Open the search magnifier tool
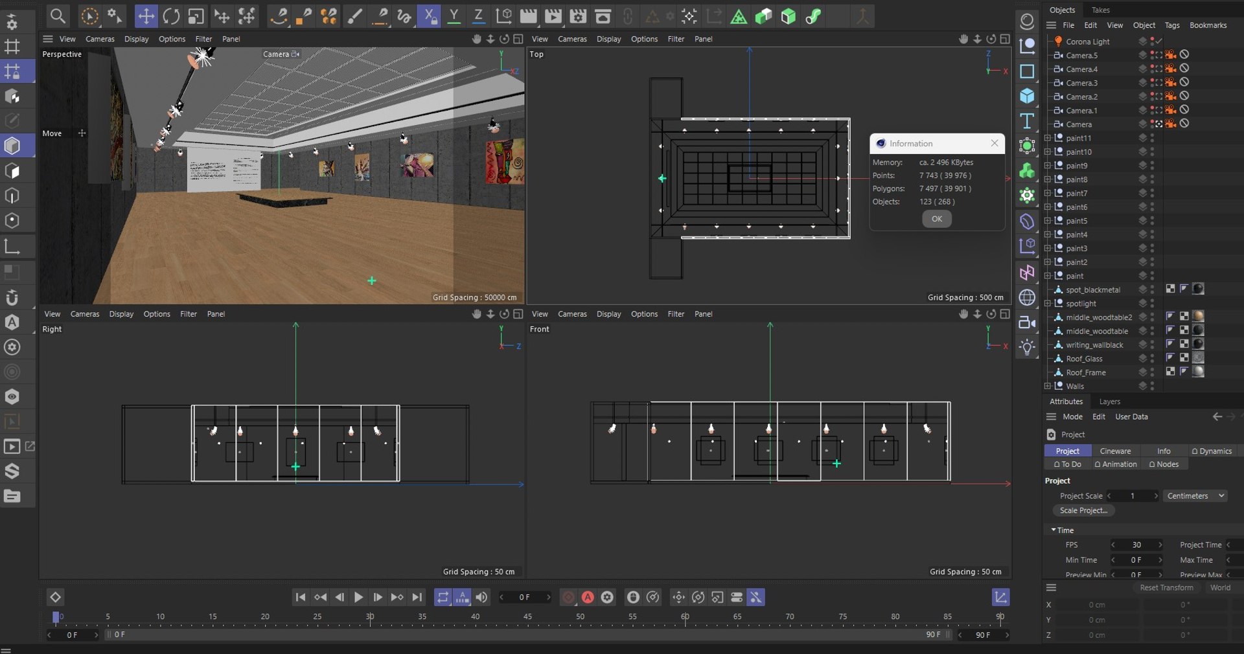This screenshot has width=1244, height=654. (x=58, y=16)
